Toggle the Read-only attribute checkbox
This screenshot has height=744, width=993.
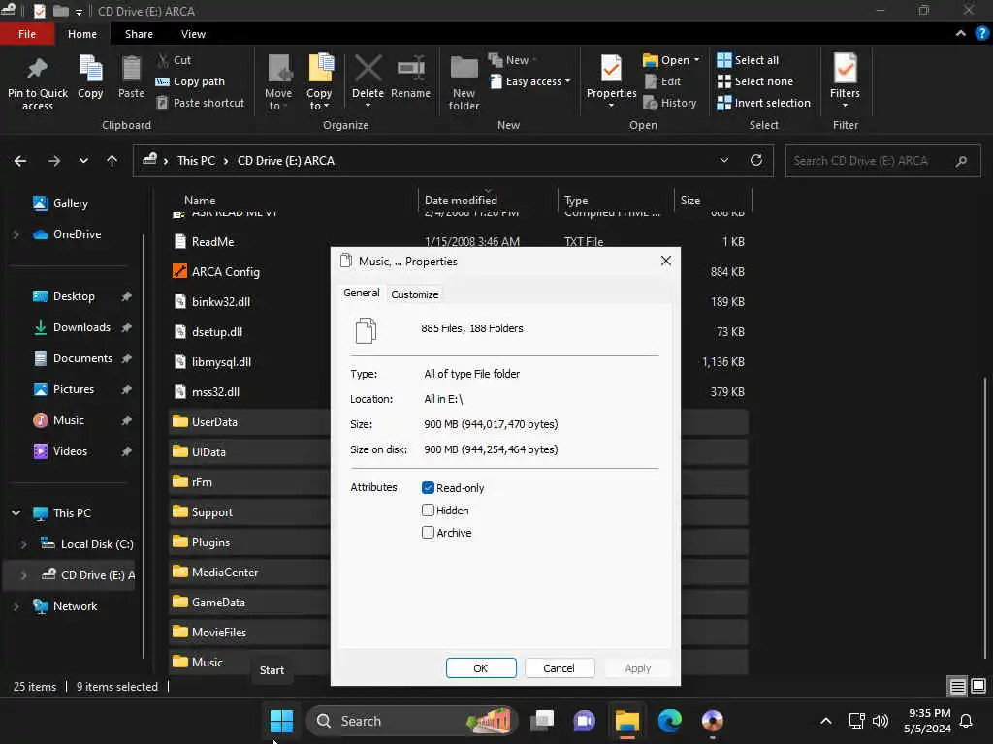[428, 488]
